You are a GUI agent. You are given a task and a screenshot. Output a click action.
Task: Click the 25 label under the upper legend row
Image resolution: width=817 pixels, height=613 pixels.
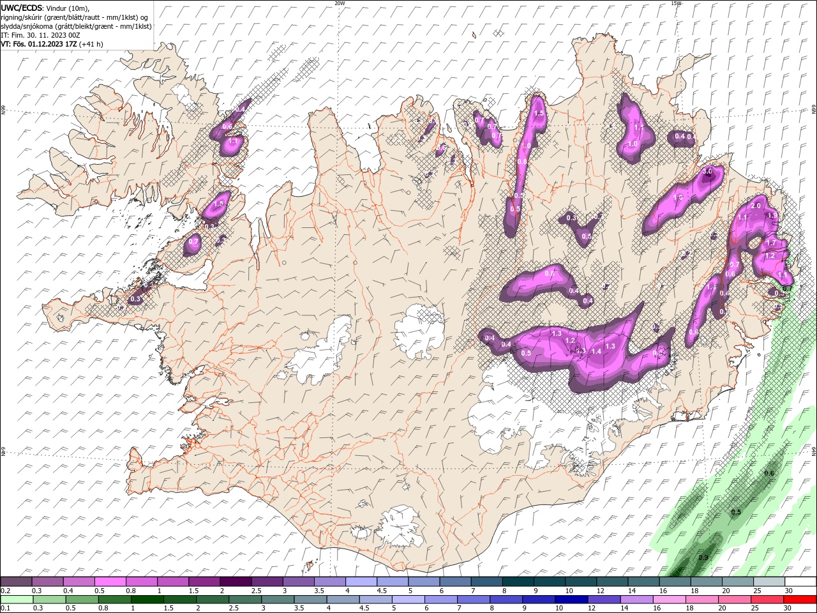[757, 591]
